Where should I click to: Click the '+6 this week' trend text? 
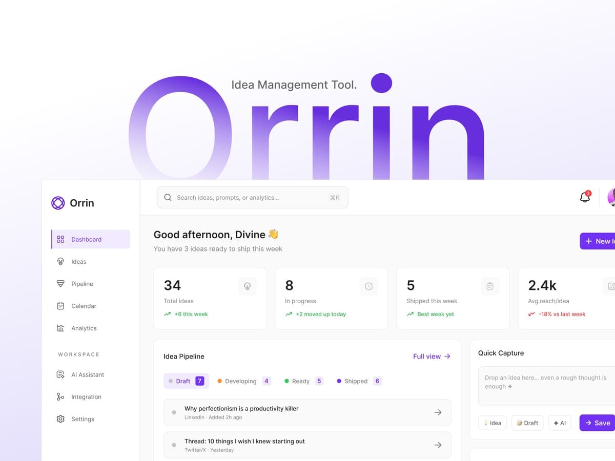(x=191, y=314)
